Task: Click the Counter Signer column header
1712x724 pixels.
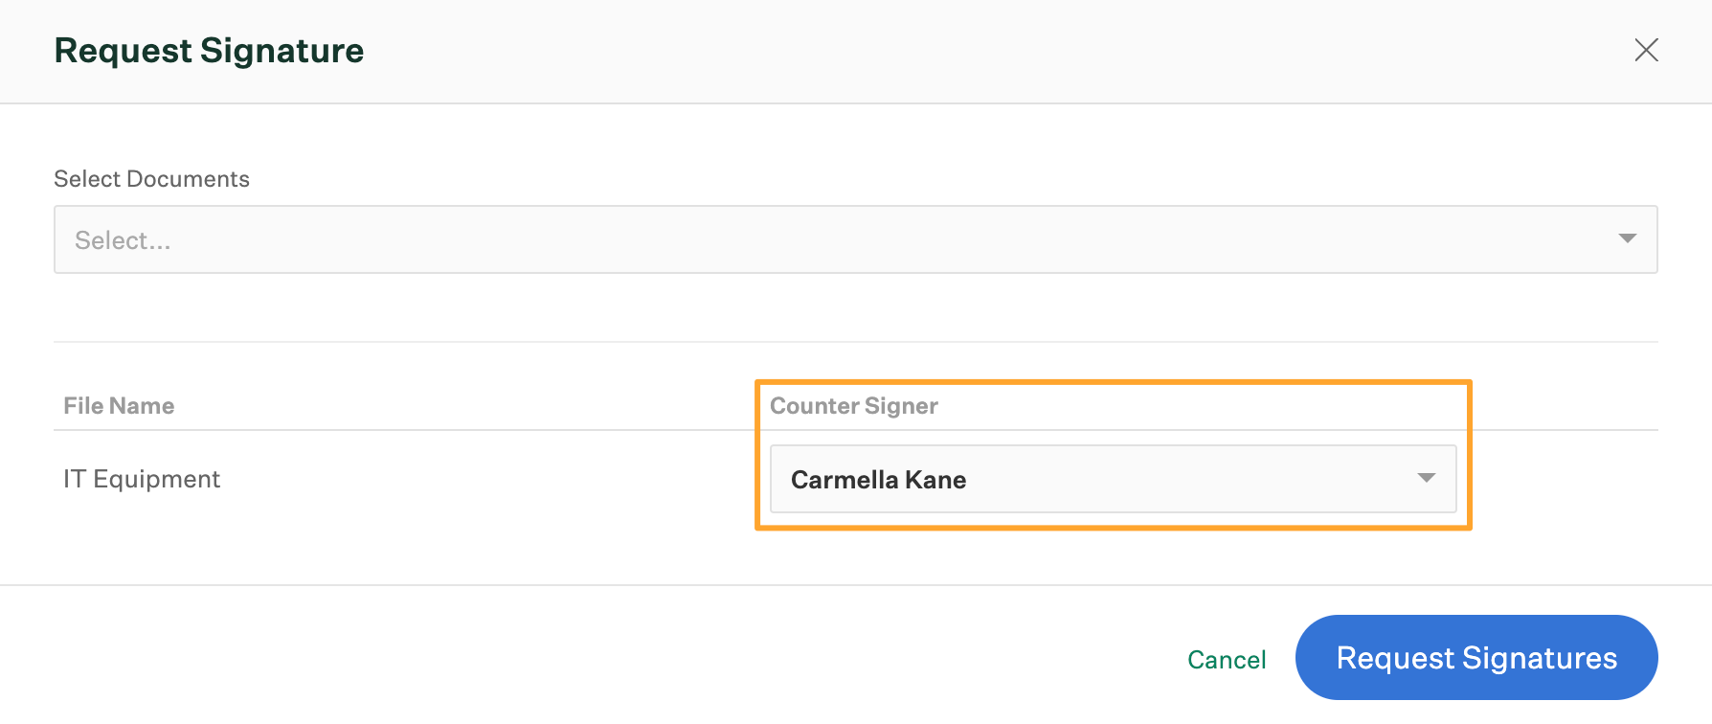Action: (x=853, y=406)
